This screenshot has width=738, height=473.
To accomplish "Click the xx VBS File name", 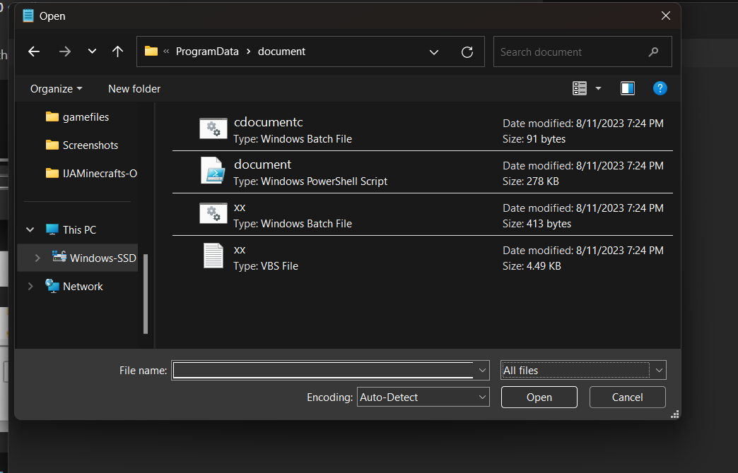I will pos(240,250).
